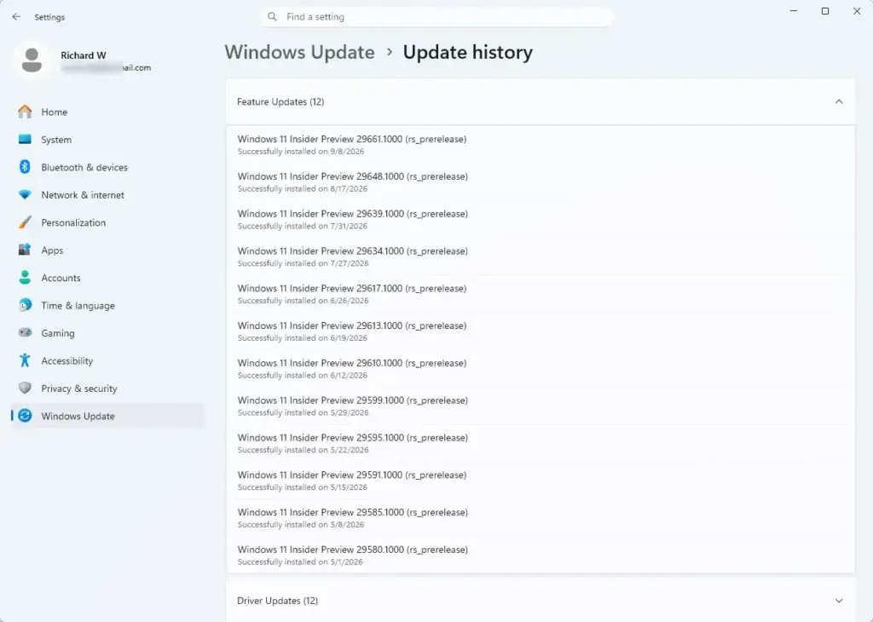Screen dimensions: 873x622
Task: Click the search magnifier icon
Action: 272,17
